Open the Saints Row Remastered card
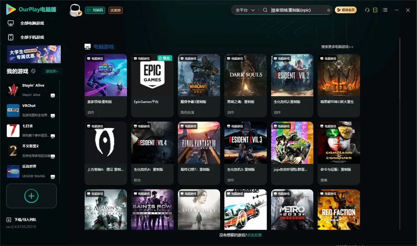This screenshot has width=417, height=246. coord(152,209)
